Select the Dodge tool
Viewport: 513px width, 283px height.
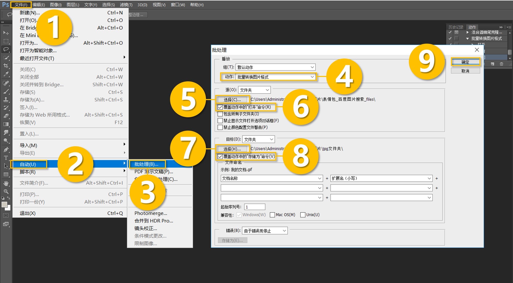[x=6, y=141]
